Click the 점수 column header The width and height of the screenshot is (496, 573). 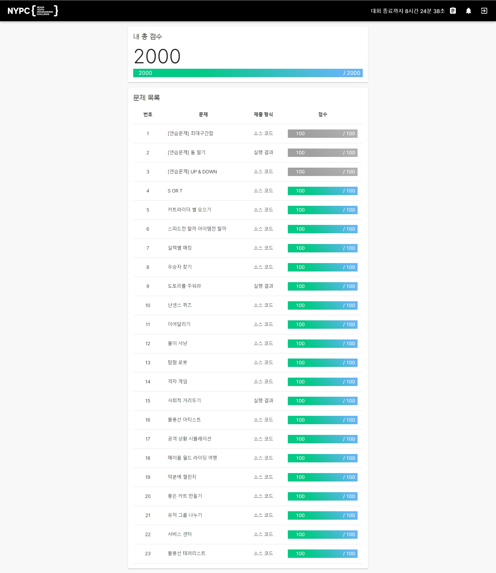[323, 115]
